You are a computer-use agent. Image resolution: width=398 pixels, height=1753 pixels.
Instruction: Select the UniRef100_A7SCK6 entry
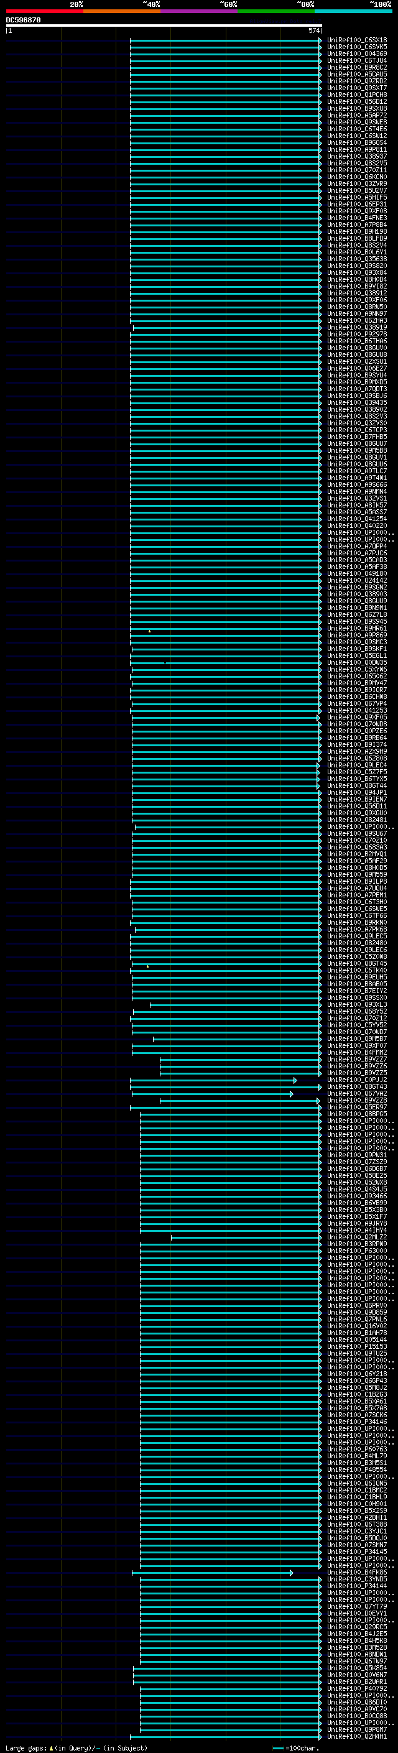coord(357,1415)
